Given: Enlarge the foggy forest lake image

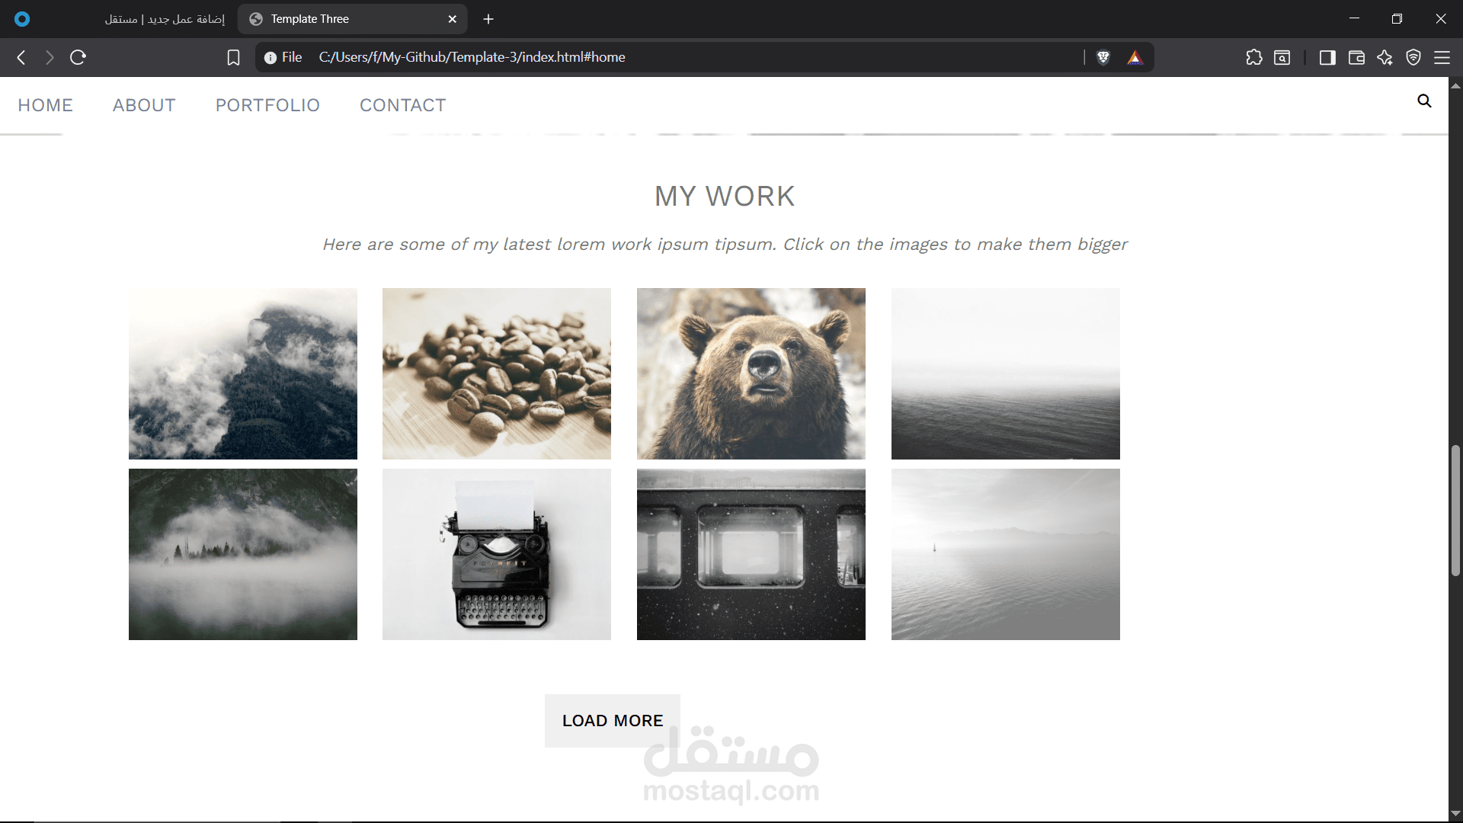Looking at the screenshot, I should 243,554.
